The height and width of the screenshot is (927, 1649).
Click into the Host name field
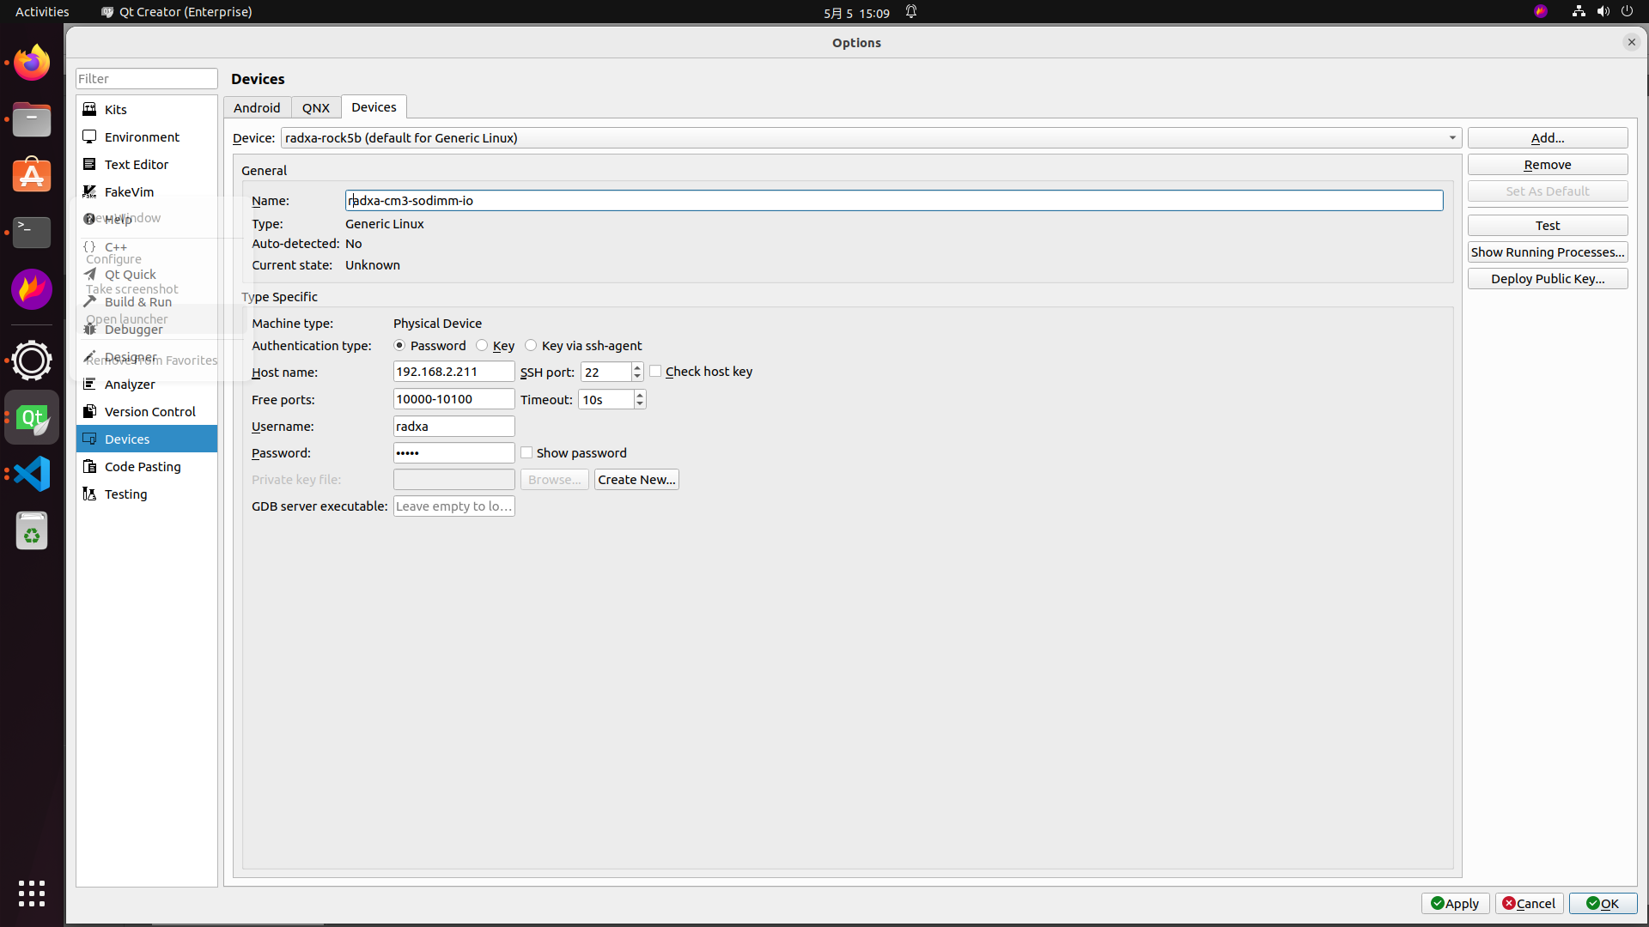coord(453,372)
